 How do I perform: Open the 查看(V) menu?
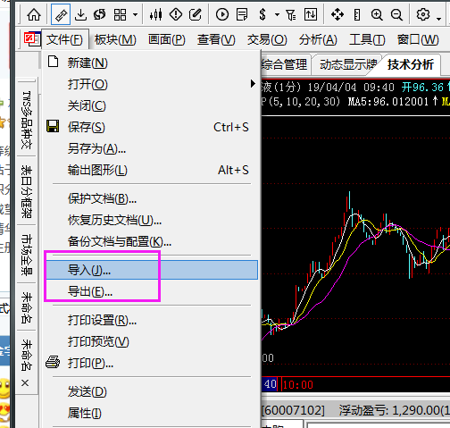[216, 39]
